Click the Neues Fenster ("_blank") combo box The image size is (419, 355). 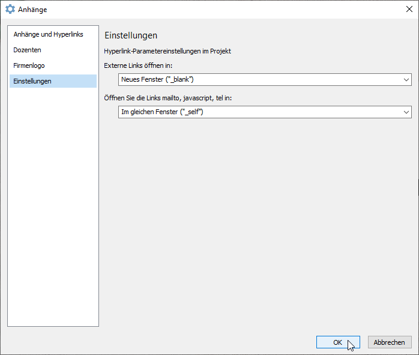(x=258, y=80)
